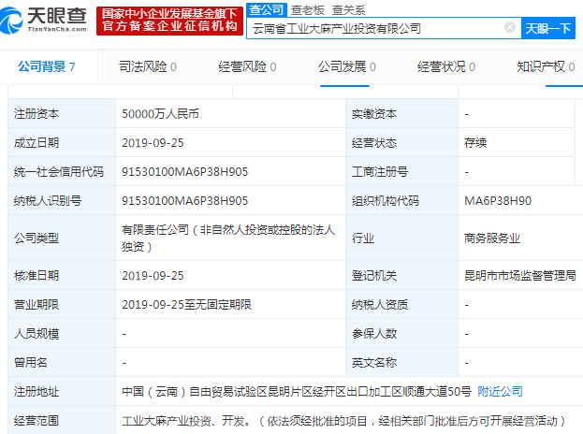Select the 查老板 search tab
This screenshot has height=434, width=583.
point(308,10)
